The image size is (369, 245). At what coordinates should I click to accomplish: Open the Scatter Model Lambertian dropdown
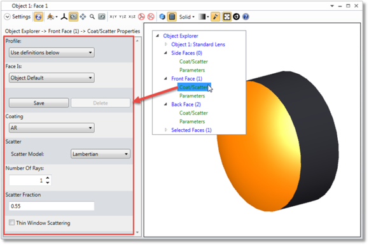click(101, 154)
